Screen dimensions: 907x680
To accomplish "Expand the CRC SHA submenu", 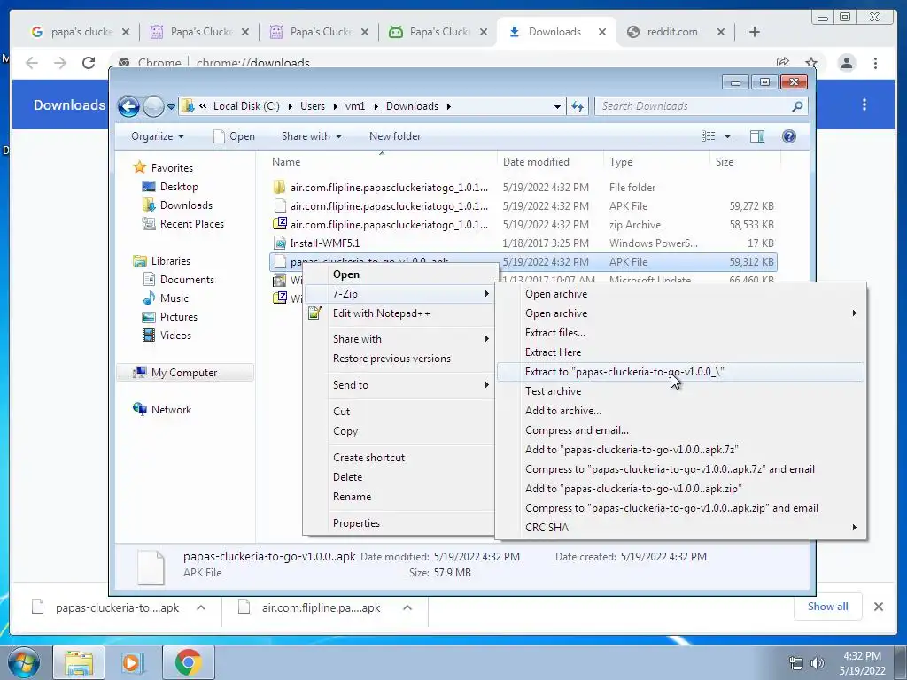I will point(681,528).
